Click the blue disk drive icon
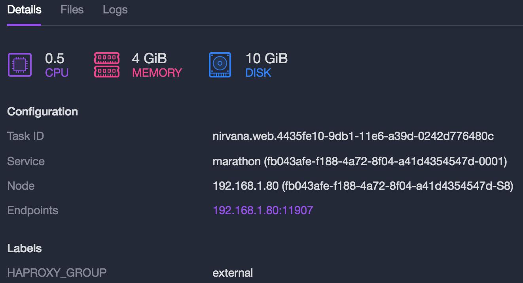Viewport: 523px width, 283px height. tap(220, 65)
